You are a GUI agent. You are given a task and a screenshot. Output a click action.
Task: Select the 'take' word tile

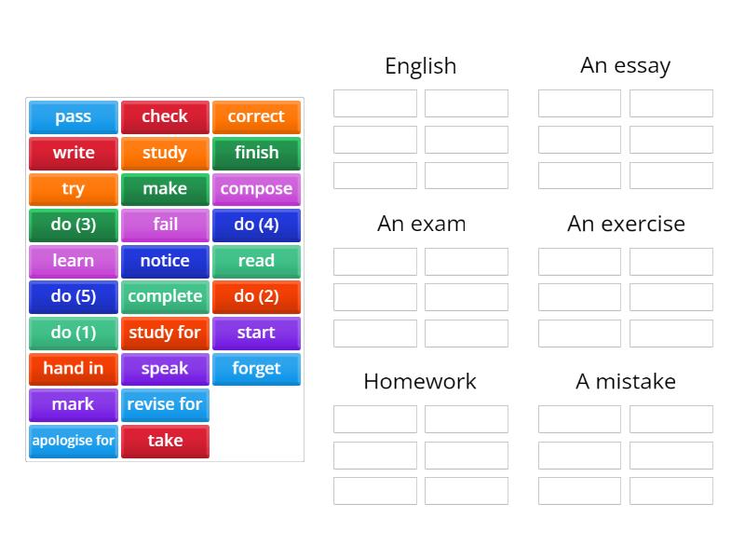click(165, 441)
